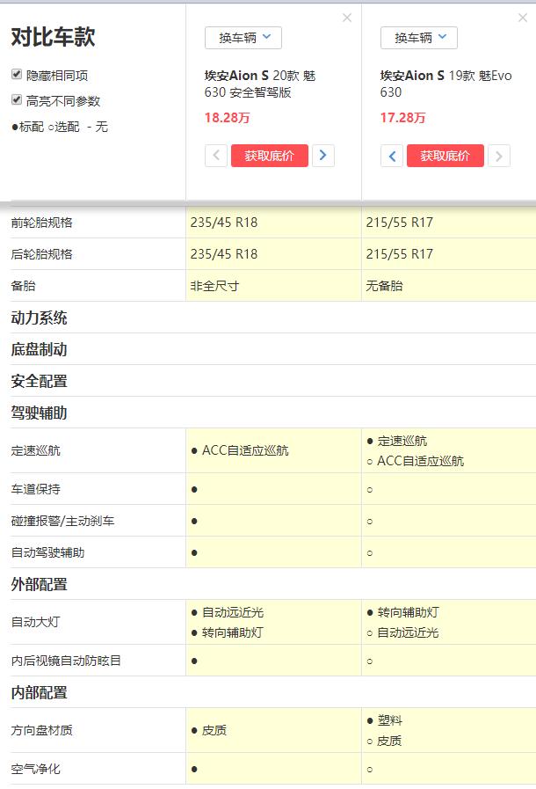Open 换车辆 dropdown for Aion S 19款
Image resolution: width=536 pixels, height=789 pixels.
tap(419, 38)
